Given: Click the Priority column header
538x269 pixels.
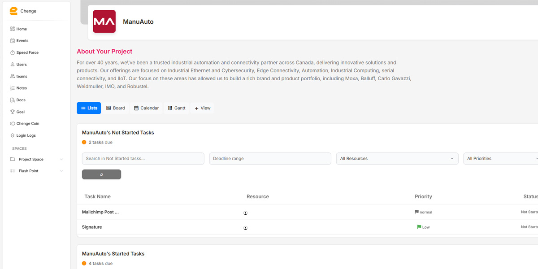Looking at the screenshot, I should pos(423,196).
